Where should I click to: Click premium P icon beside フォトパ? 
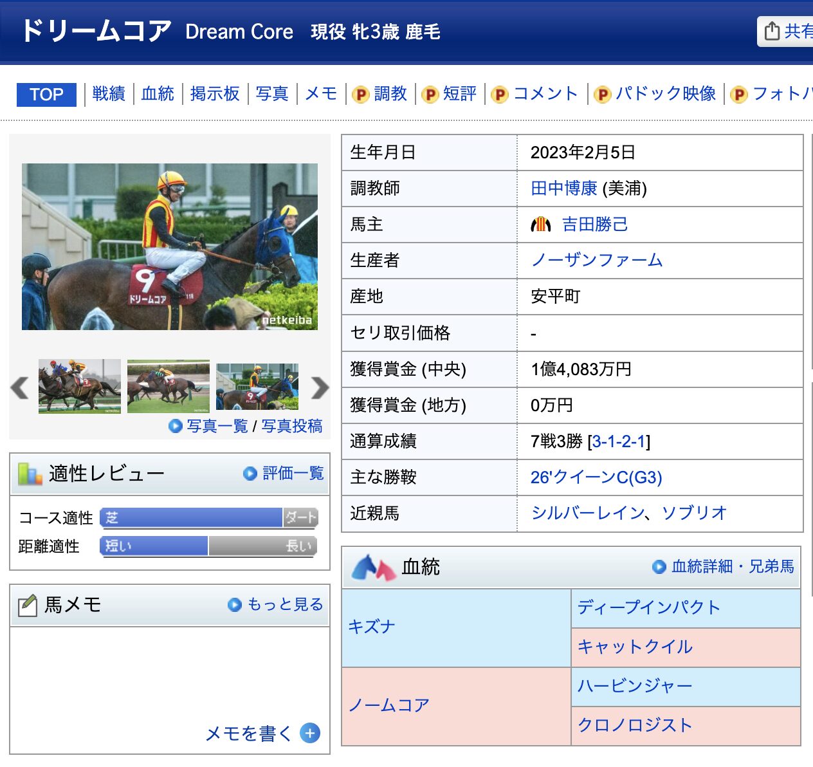click(x=739, y=95)
